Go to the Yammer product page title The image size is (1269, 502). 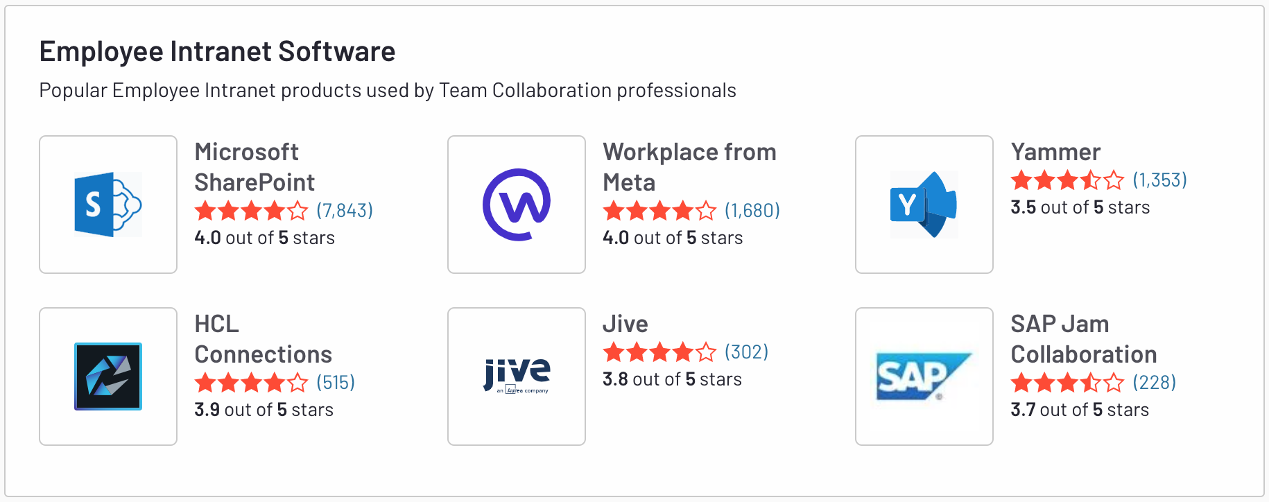[1055, 152]
